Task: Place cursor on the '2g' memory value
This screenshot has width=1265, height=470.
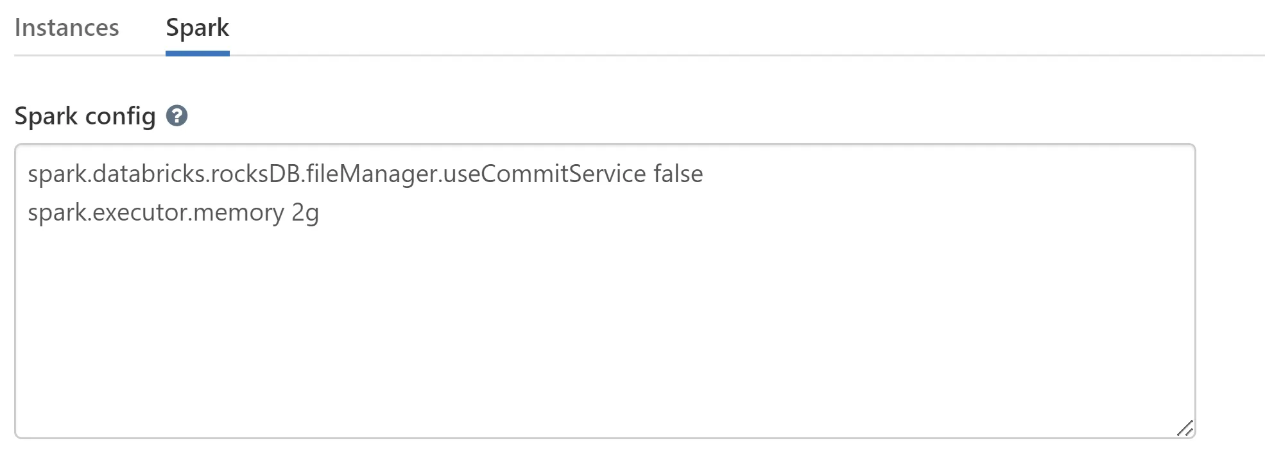Action: tap(305, 213)
